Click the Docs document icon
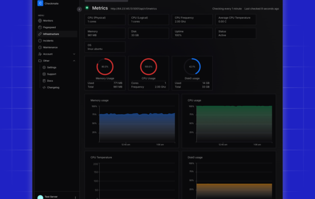Image resolution: width=315 pixels, height=199 pixels. coord(44,81)
